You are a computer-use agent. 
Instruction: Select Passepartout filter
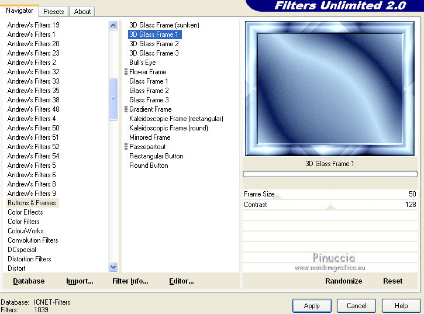coord(147,147)
